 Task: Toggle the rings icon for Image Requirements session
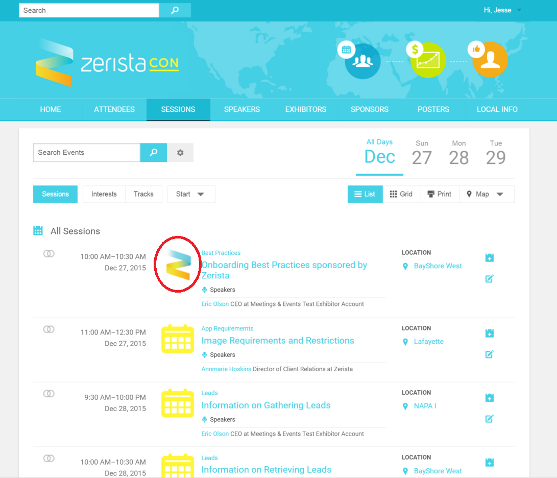click(49, 329)
